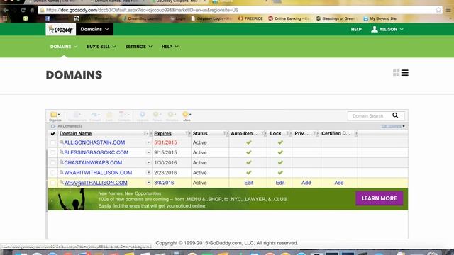Viewport: 454px width, 255px height.
Task: Open the More gear menu
Action: tap(187, 116)
